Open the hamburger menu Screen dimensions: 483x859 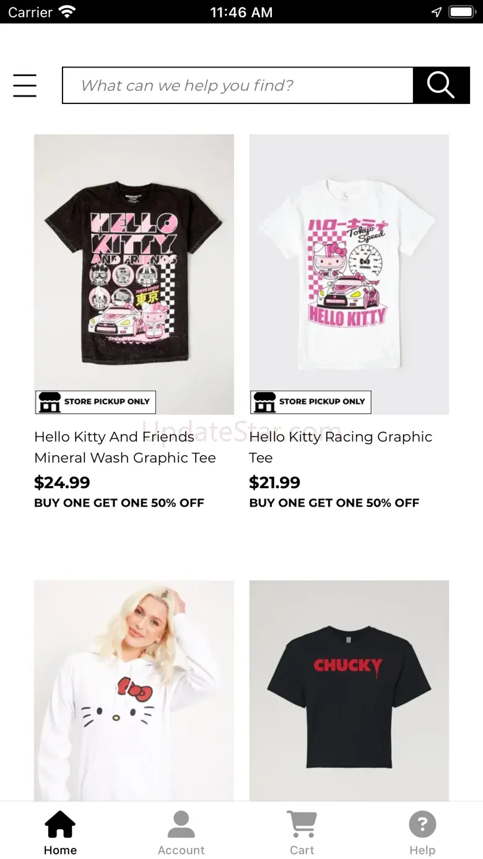pos(25,85)
